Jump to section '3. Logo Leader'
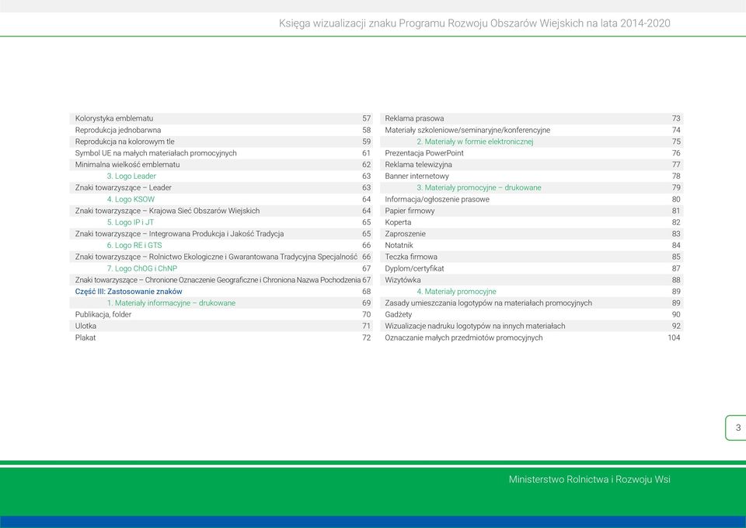Screen dimensions: 746x528 (x=131, y=177)
